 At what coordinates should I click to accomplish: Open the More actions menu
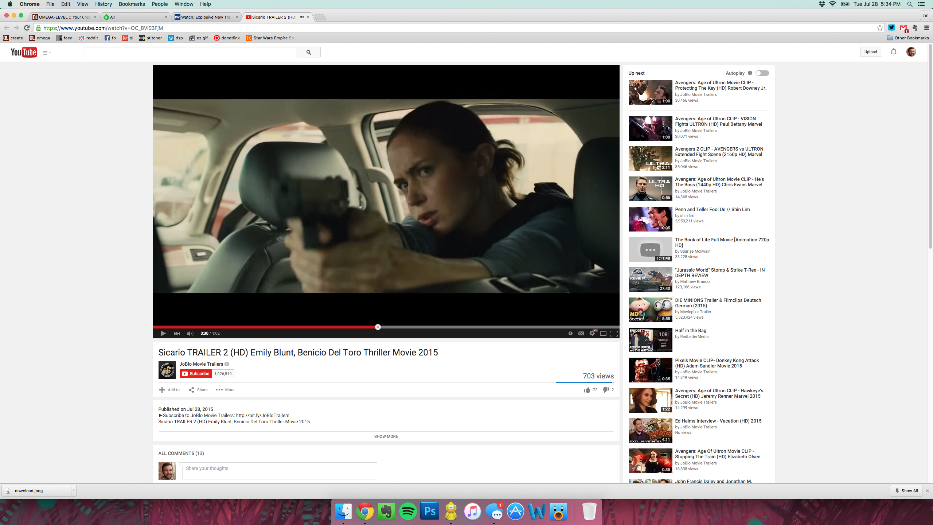click(x=225, y=390)
